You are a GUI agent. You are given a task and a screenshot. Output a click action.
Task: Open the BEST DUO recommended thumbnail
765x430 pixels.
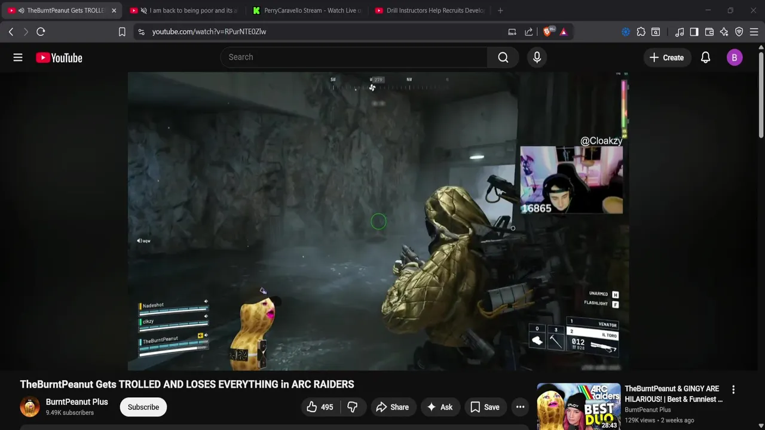[579, 407]
